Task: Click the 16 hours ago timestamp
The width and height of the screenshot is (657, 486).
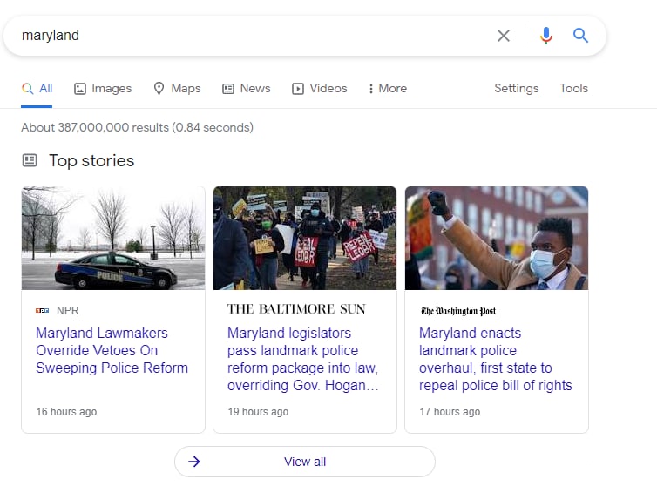Action: (66, 412)
